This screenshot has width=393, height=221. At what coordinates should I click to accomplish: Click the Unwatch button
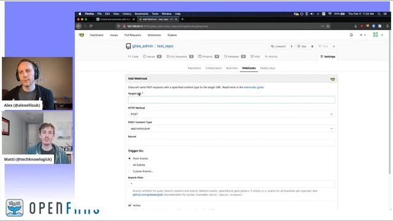pyautogui.click(x=278, y=47)
